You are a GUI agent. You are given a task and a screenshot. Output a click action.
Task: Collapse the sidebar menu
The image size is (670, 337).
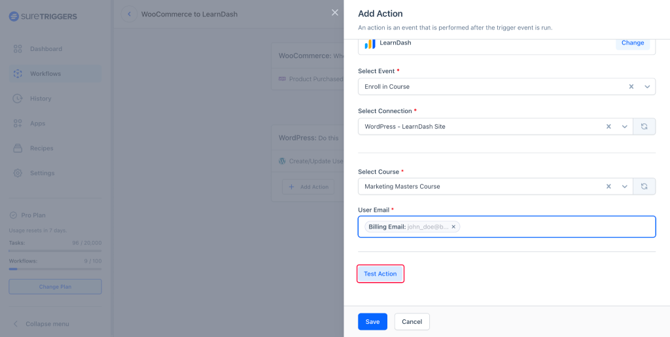(41, 324)
